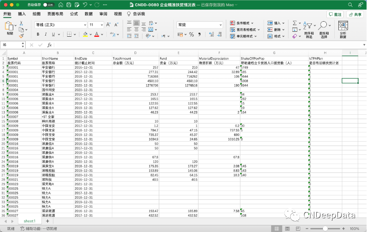Click the Home icon in title bar
This screenshot has height=232, width=367.
pos(60,5)
